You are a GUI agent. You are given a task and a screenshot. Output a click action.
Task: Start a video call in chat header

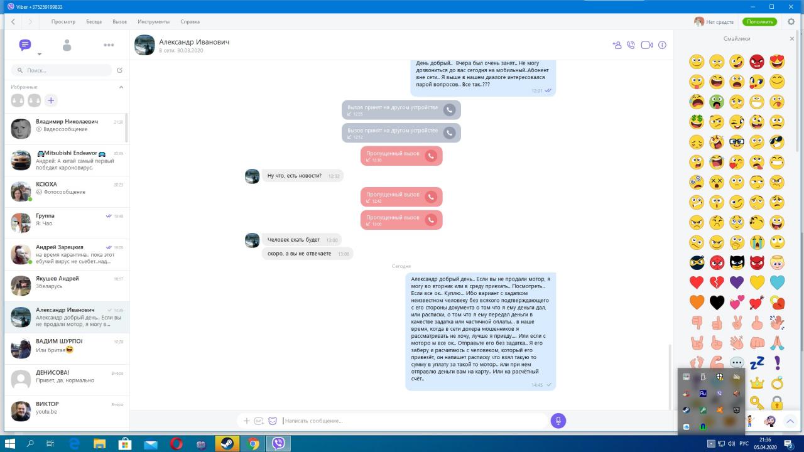(646, 45)
